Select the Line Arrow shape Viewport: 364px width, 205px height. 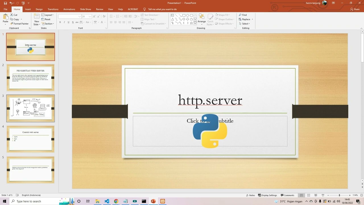click(180, 15)
